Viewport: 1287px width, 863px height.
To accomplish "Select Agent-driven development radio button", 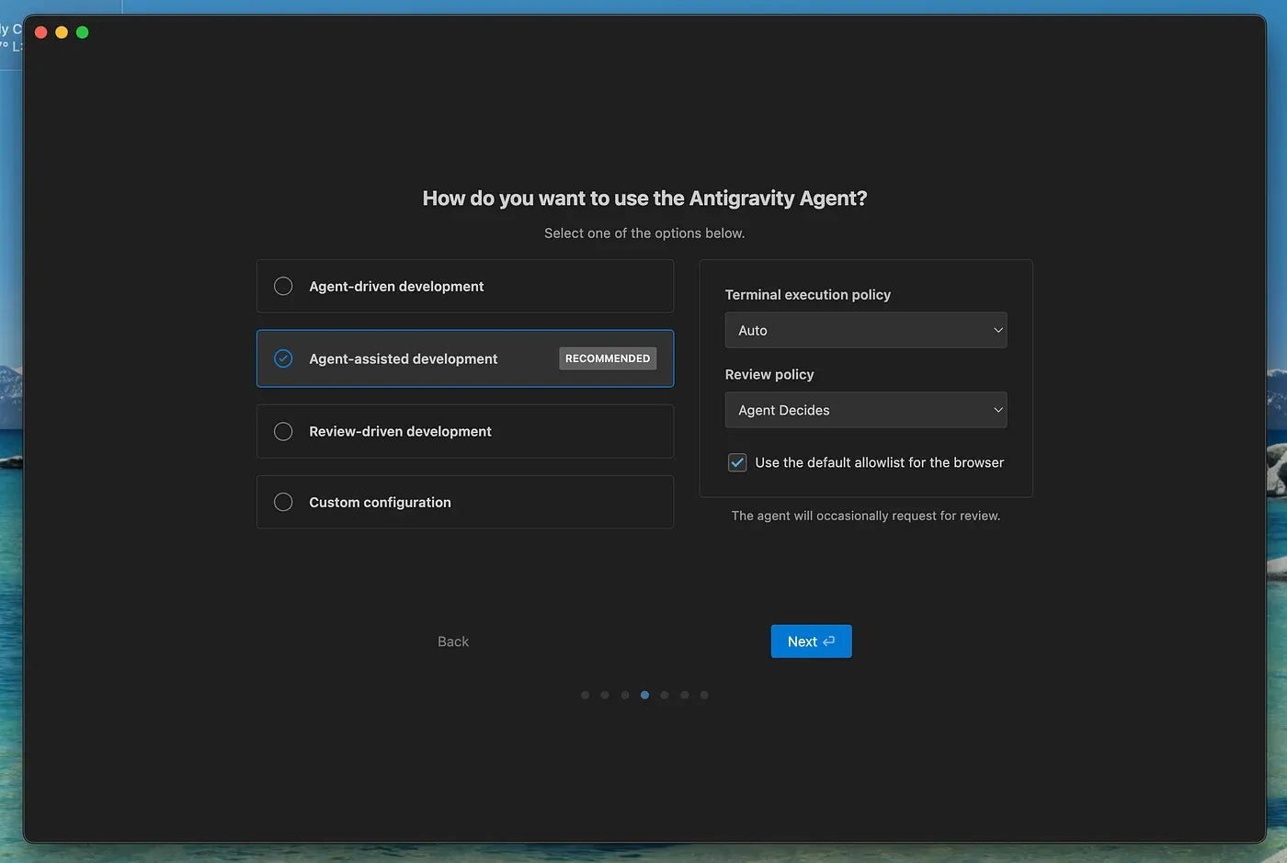I will pyautogui.click(x=283, y=286).
